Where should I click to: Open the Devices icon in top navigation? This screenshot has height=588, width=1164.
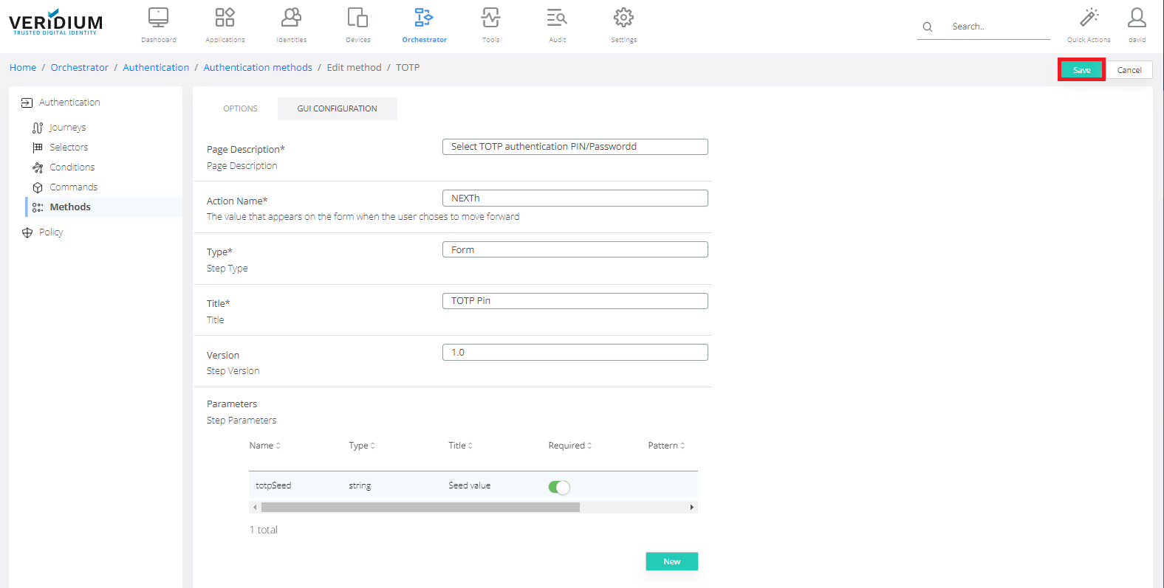click(x=357, y=18)
